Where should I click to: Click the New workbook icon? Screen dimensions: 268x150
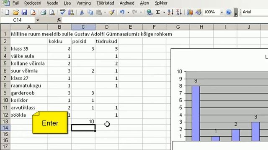(7, 12)
